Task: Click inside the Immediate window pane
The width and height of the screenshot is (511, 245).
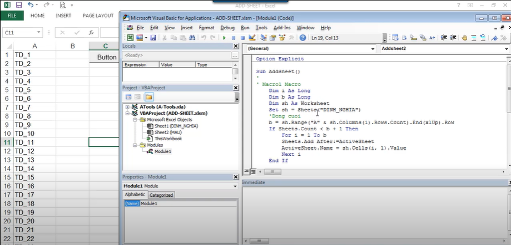Action: [x=375, y=211]
